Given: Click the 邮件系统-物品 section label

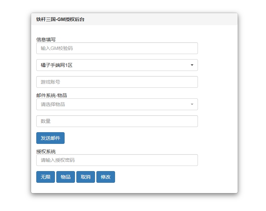Looking at the screenshot, I should click(51, 95).
